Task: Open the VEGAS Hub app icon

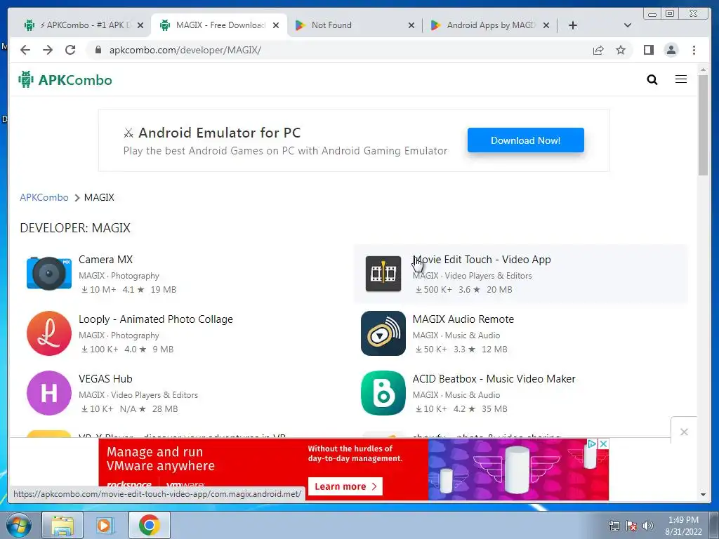Action: [x=49, y=393]
